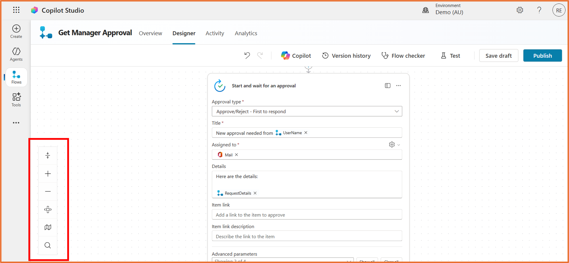
Task: Fit flow to view on canvas
Action: 48,210
